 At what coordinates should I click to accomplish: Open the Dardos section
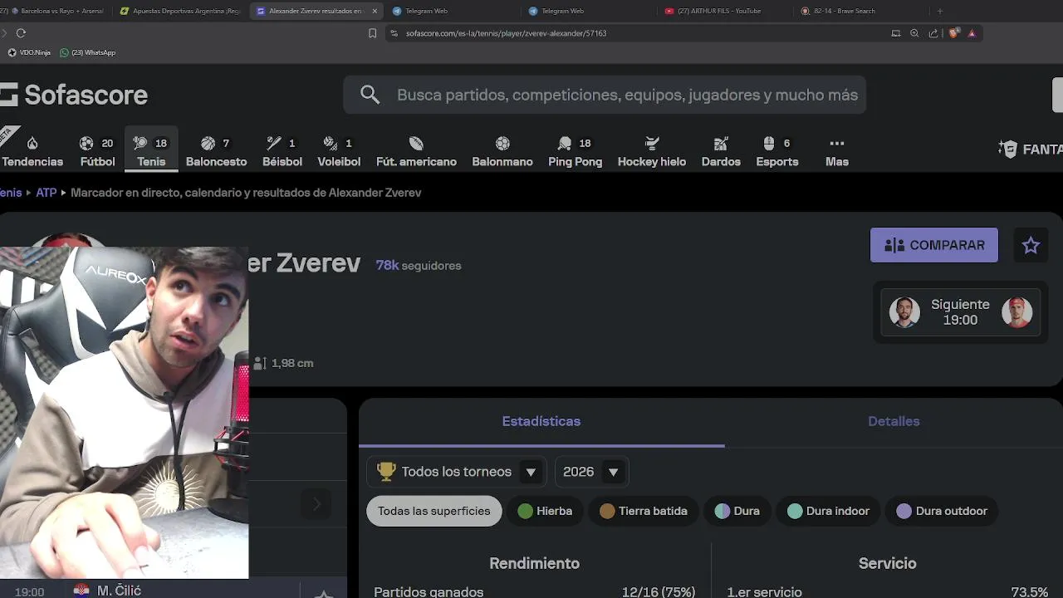coord(721,151)
